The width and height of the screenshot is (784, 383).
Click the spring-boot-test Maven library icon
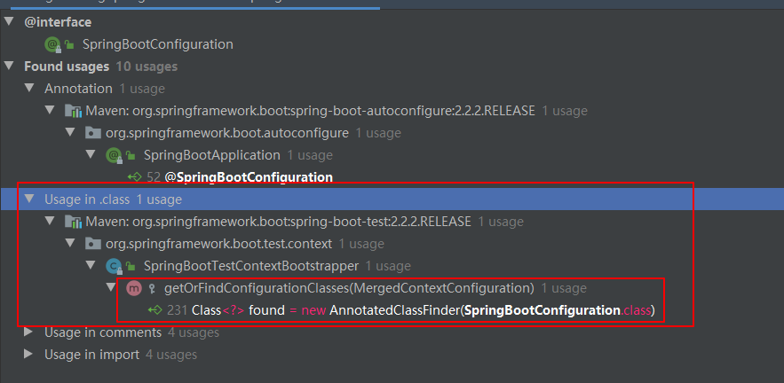coord(73,222)
